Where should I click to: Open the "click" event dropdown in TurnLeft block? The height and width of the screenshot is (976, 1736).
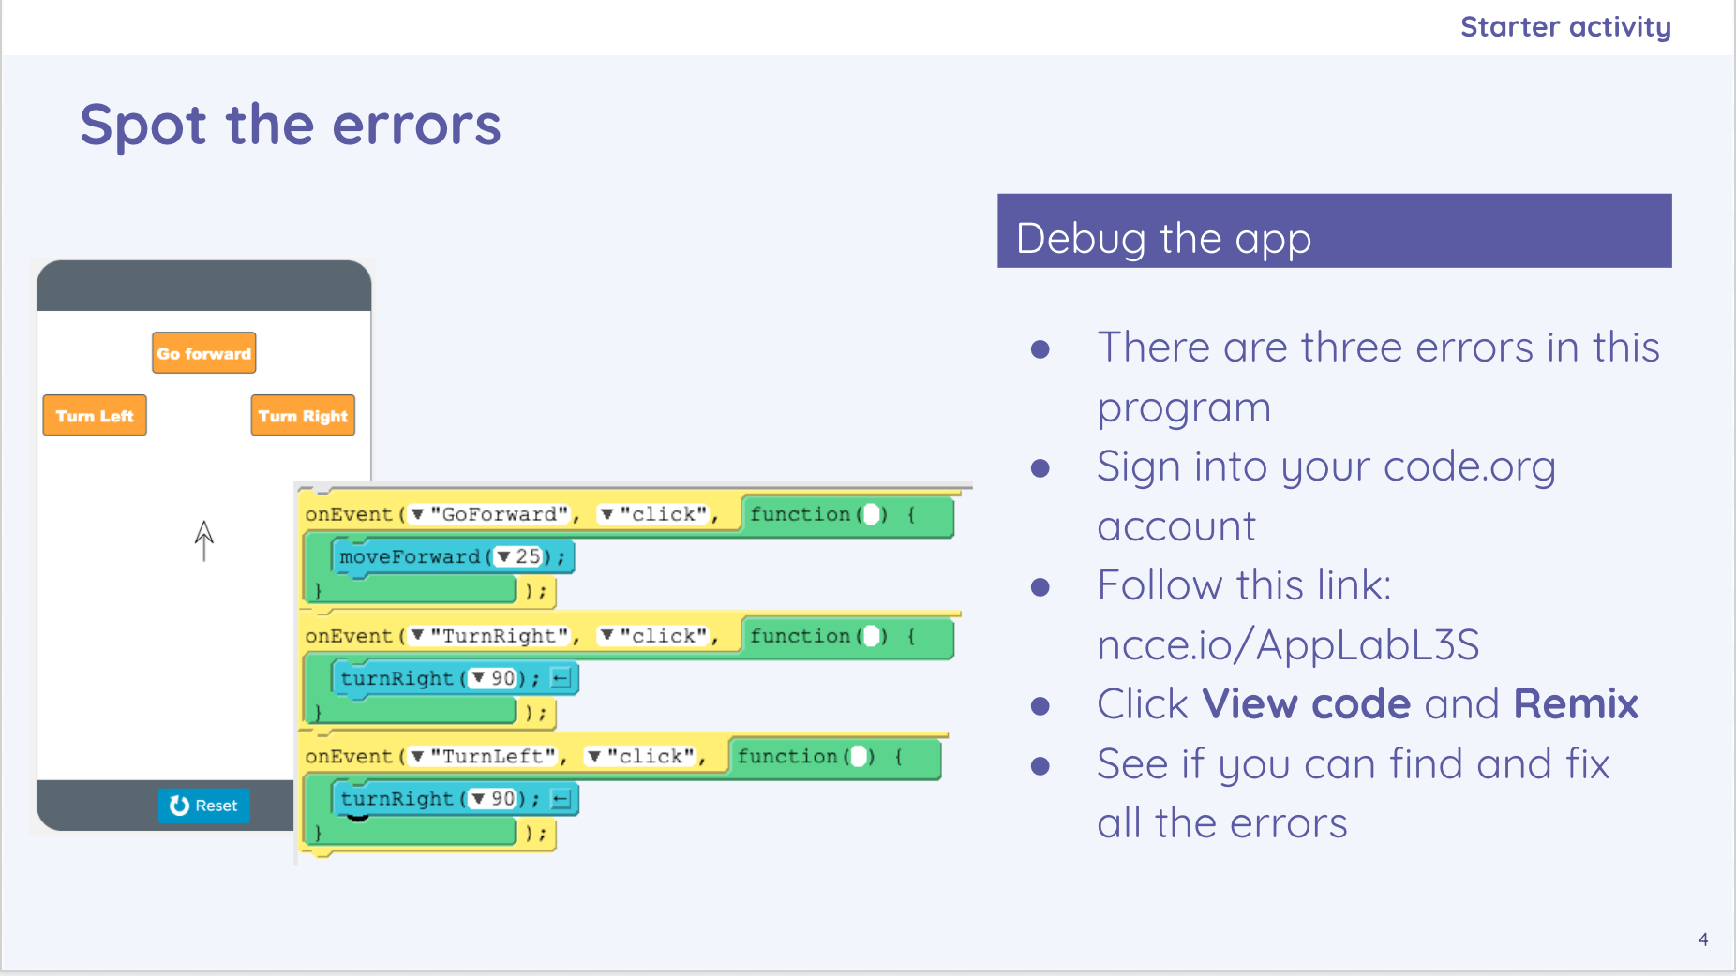pyautogui.click(x=594, y=756)
